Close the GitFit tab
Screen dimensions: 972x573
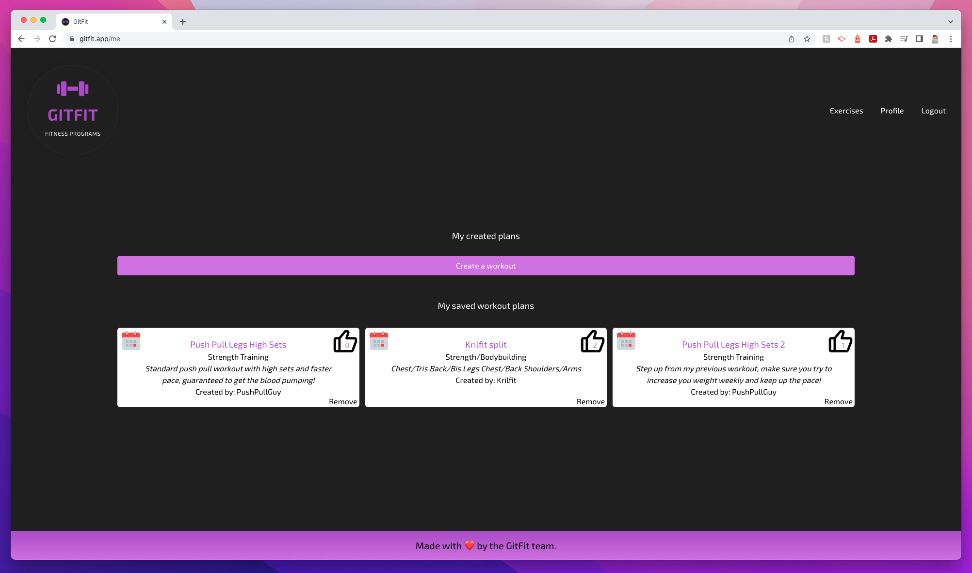(164, 22)
